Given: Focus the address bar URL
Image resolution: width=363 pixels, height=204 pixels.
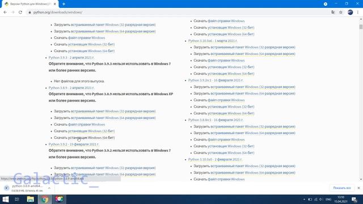Looking at the screenshot, I should tap(58, 12).
